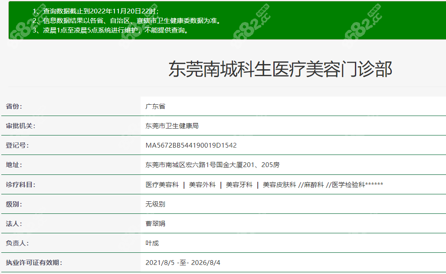The height and width of the screenshot is (274, 446).
Task: Click the 美容外科 entry
Action: tap(202, 185)
